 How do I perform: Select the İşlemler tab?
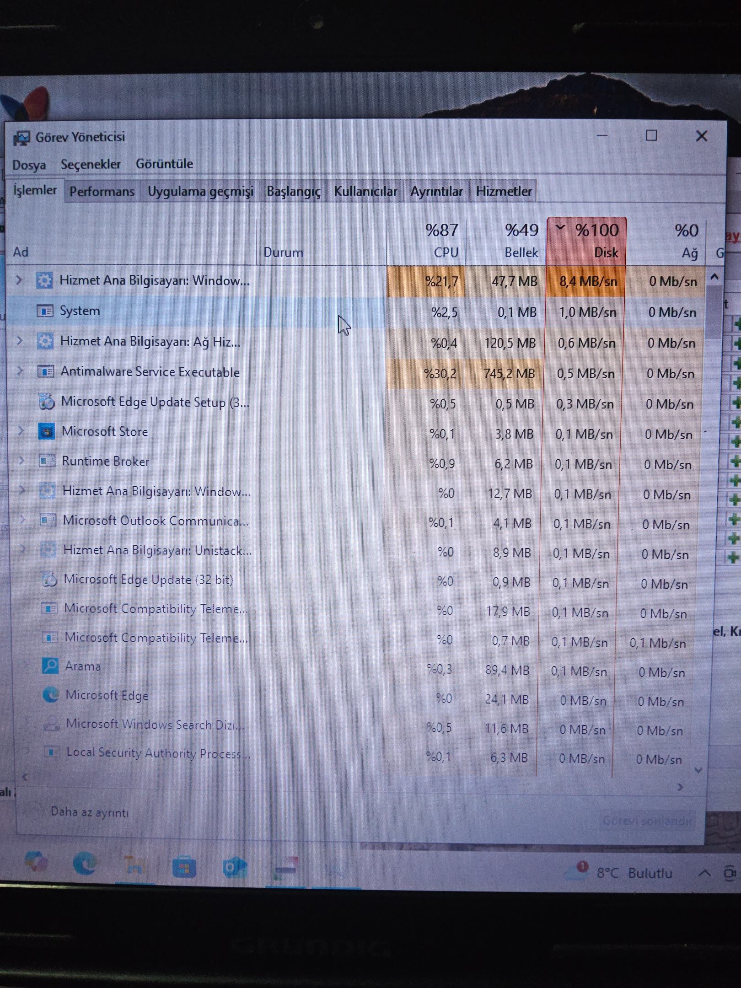pos(35,190)
